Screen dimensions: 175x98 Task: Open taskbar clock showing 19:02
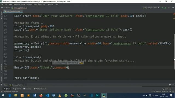(x=164, y=95)
